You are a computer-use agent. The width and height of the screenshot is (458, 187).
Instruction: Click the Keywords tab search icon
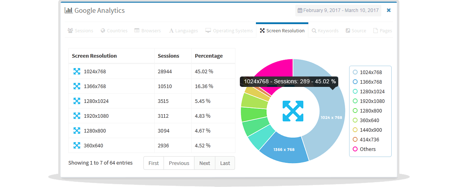pos(314,30)
